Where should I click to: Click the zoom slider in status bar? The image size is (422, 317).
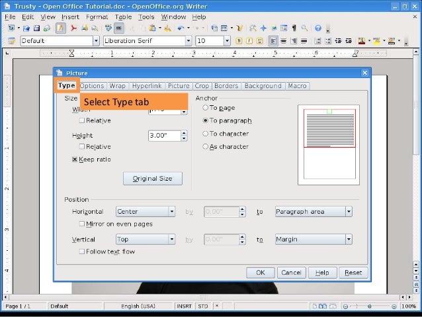coord(379,306)
